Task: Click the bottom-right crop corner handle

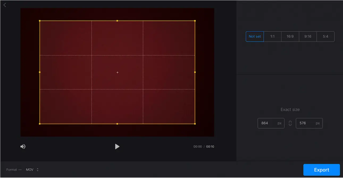Action: point(195,124)
